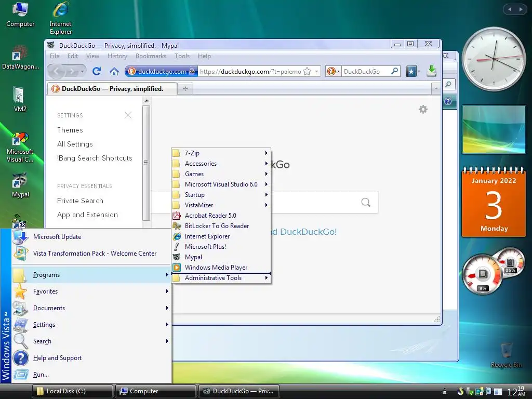Open the search engine selector dropdown

point(333,71)
